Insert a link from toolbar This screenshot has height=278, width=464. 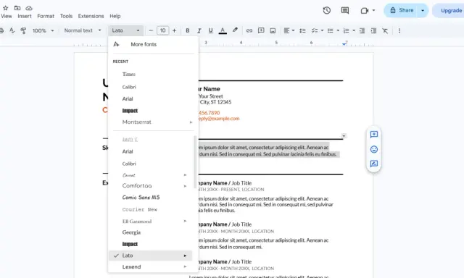(249, 30)
